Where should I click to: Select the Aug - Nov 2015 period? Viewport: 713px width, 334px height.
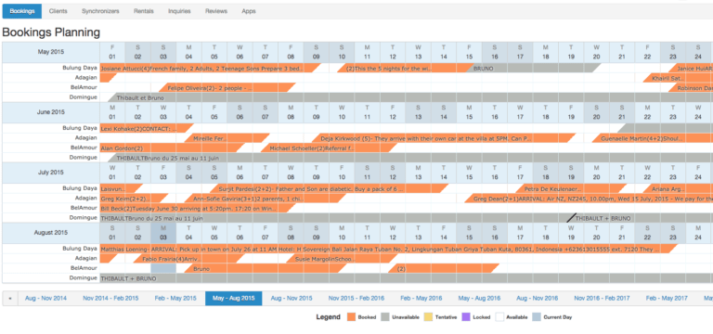coord(292,299)
